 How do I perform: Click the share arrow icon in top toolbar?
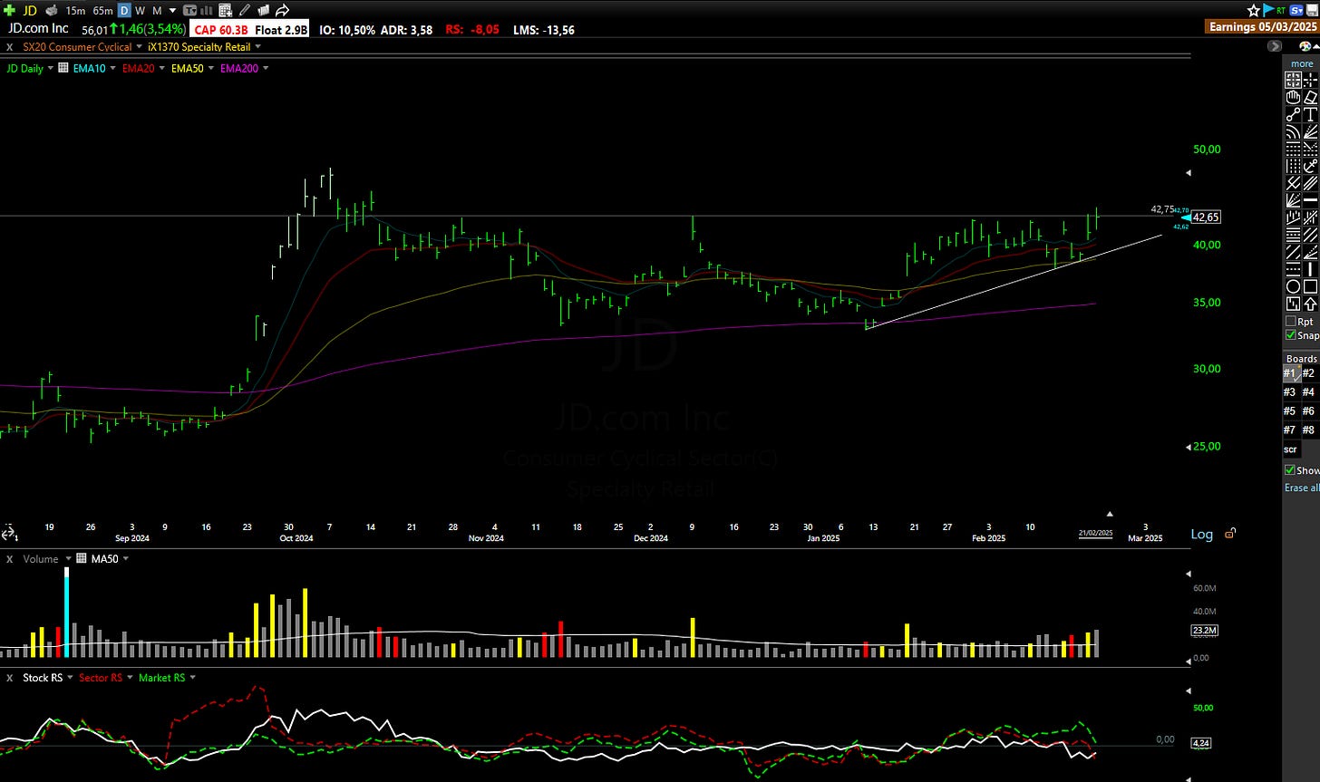pyautogui.click(x=282, y=10)
